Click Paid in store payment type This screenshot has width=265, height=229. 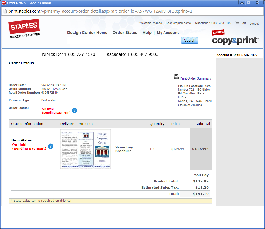[x=49, y=100]
